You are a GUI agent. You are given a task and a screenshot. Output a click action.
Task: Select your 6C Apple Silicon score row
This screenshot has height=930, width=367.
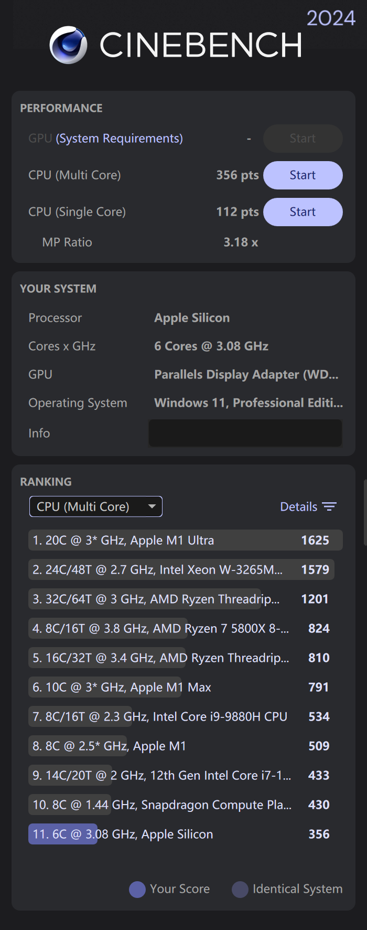point(181,834)
